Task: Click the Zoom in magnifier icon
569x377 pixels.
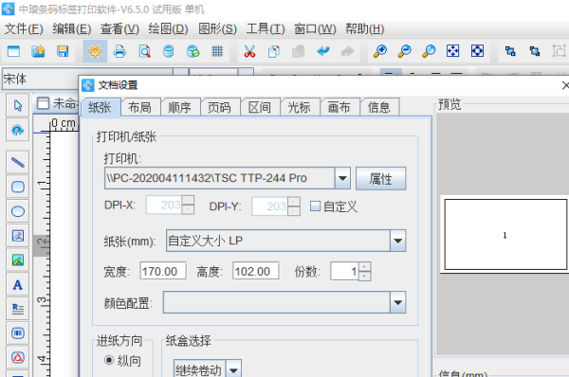Action: pos(380,51)
